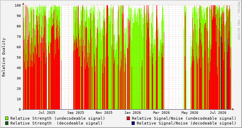Click the Relative Strength (undecodeable signal) legend label
The height and width of the screenshot is (128, 242).
click(58, 118)
